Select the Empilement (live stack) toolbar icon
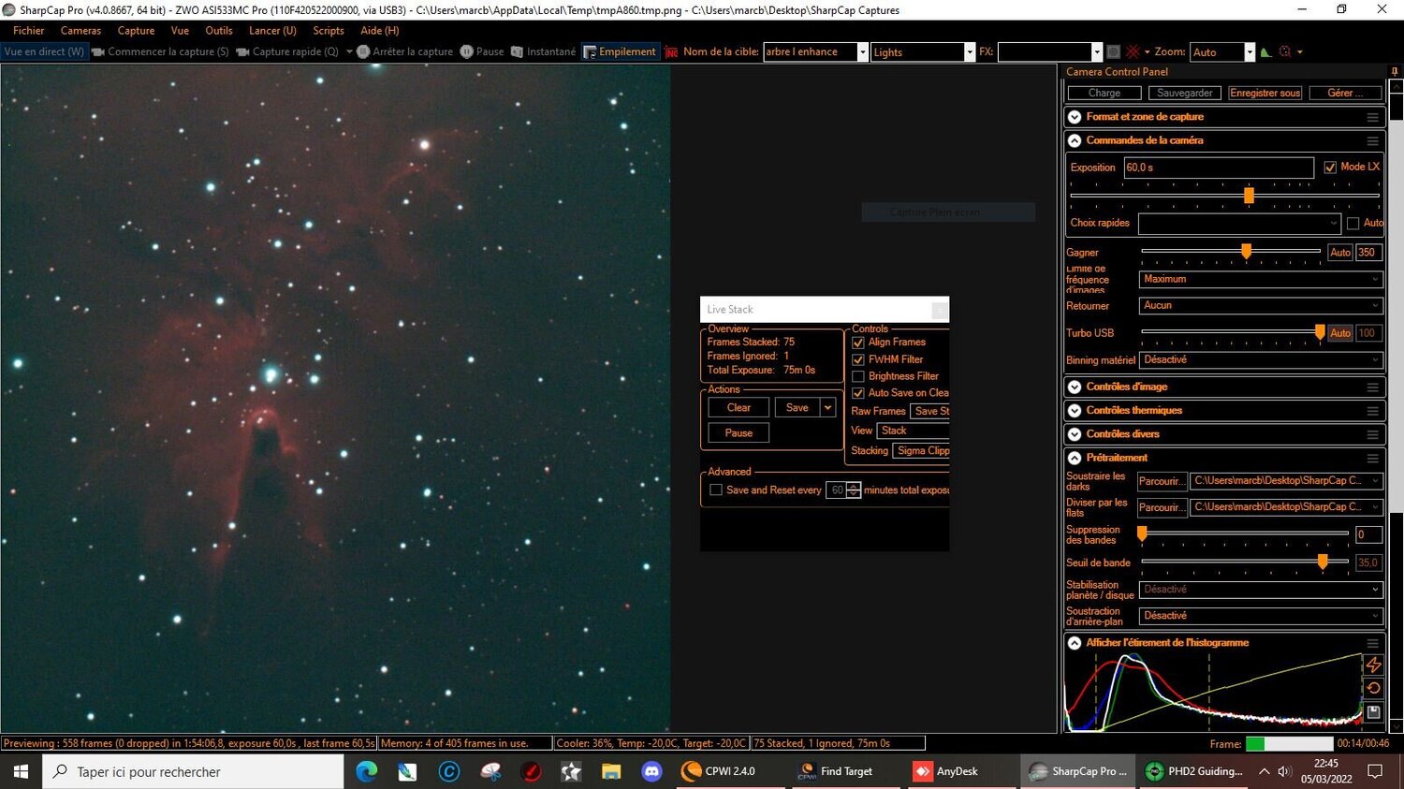Screen dimensions: 1404x789 (x=592, y=51)
